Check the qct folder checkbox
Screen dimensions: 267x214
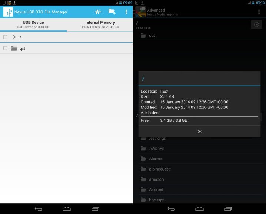pos(5,48)
